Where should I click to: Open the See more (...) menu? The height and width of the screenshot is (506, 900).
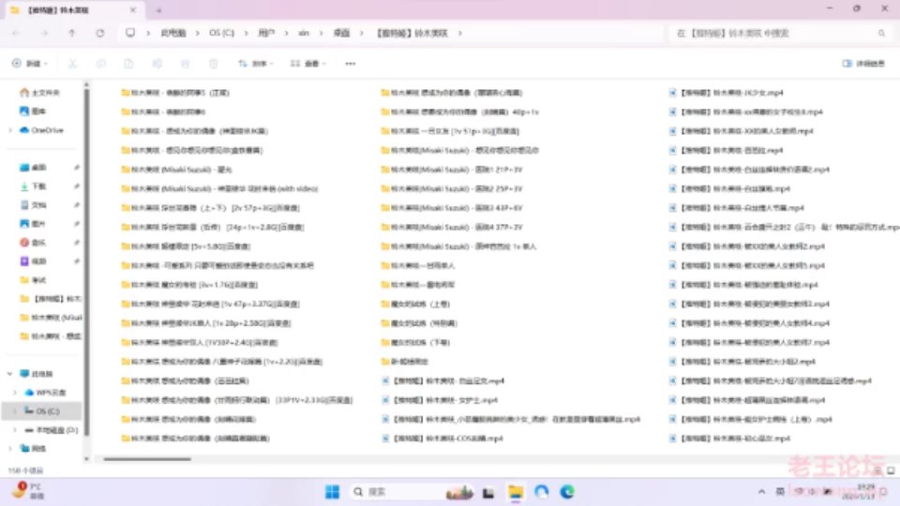(350, 64)
